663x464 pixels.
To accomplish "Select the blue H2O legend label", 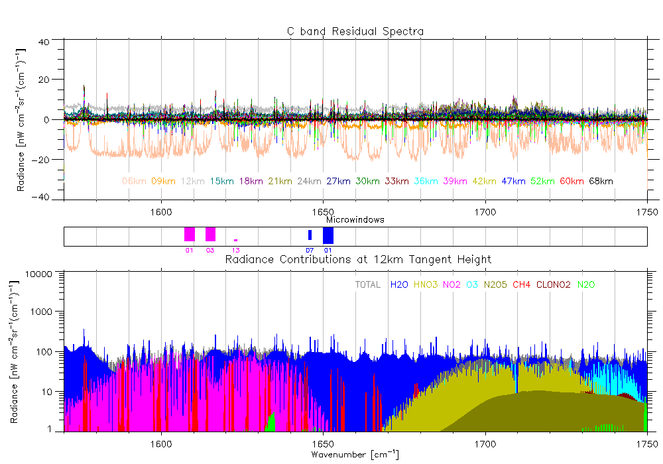I will click(x=399, y=284).
